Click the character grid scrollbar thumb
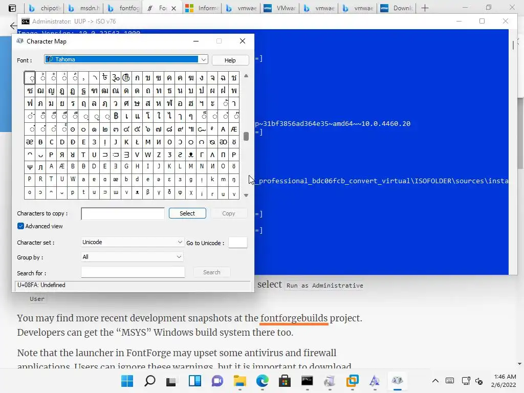This screenshot has width=524, height=393. (246, 136)
